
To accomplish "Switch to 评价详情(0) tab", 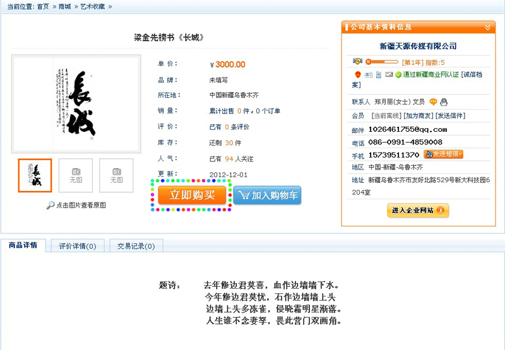I will (x=78, y=246).
